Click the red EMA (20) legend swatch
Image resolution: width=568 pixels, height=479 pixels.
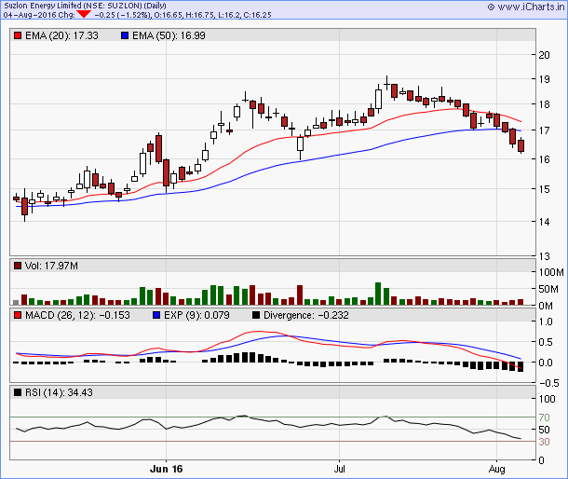pyautogui.click(x=18, y=35)
